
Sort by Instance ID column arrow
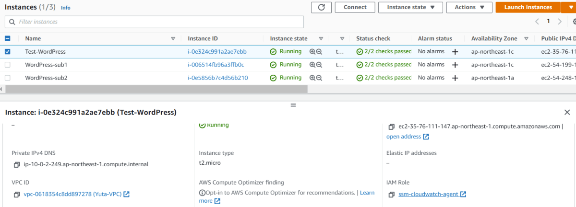pyautogui.click(x=254, y=39)
